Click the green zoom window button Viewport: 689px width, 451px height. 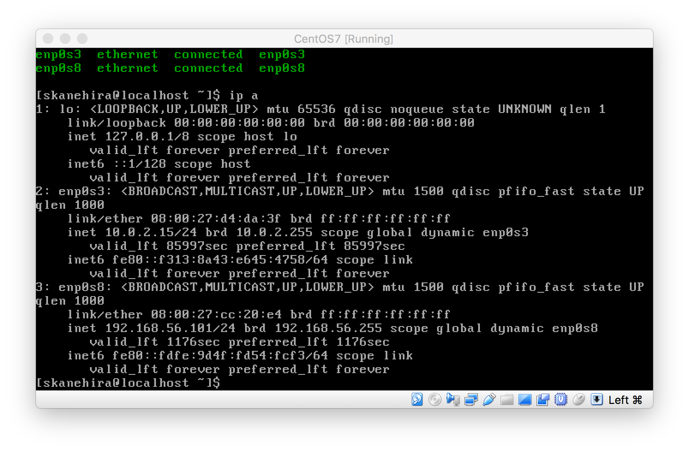click(83, 38)
